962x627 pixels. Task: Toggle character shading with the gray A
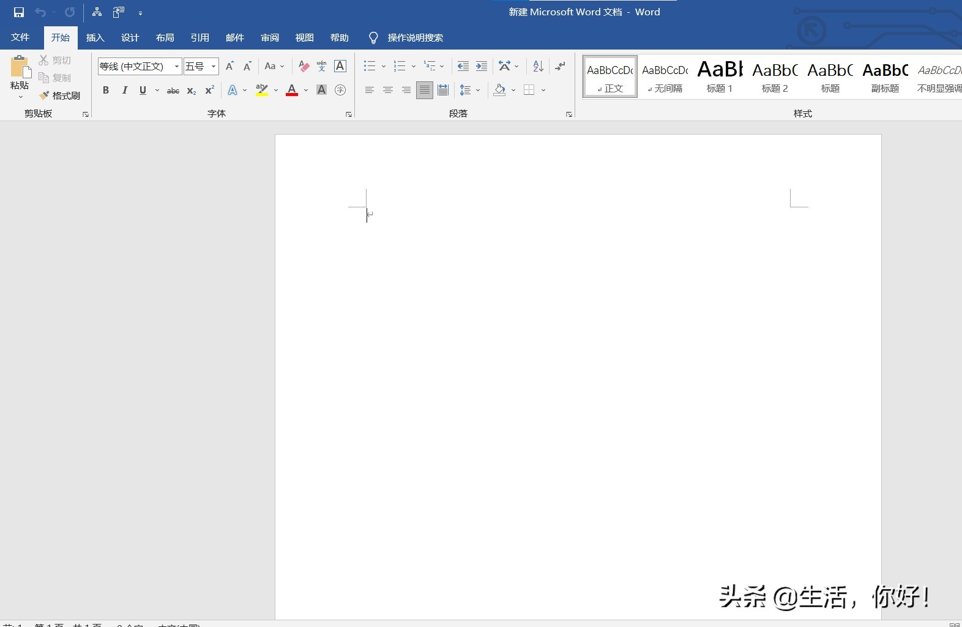pyautogui.click(x=321, y=90)
